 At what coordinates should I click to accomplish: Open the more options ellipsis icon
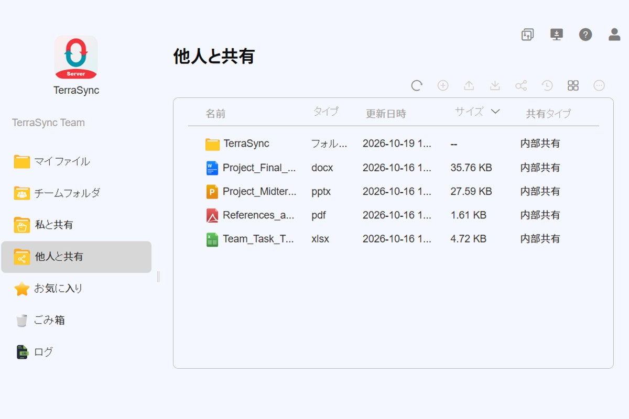click(599, 85)
